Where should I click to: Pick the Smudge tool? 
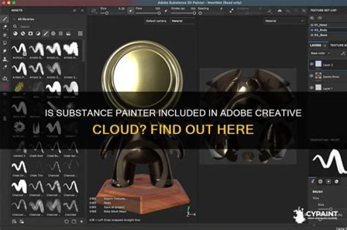click(x=5, y=51)
